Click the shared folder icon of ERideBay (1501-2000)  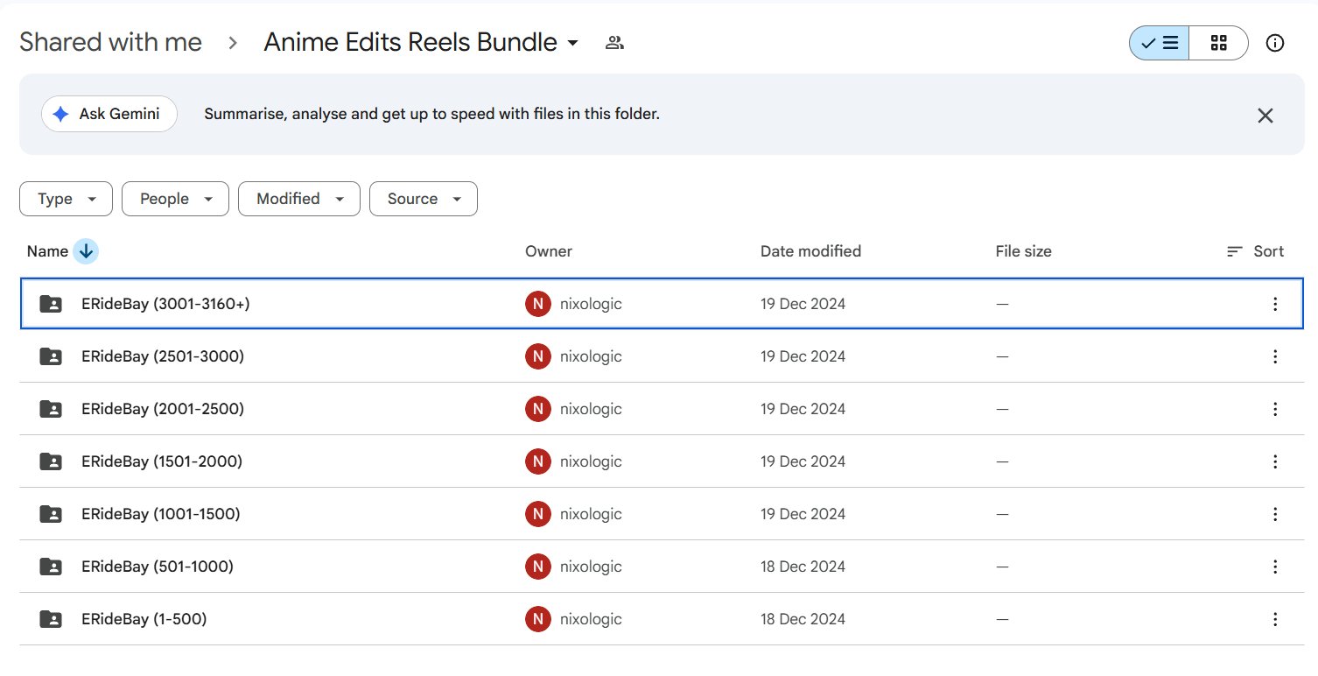[x=51, y=461]
